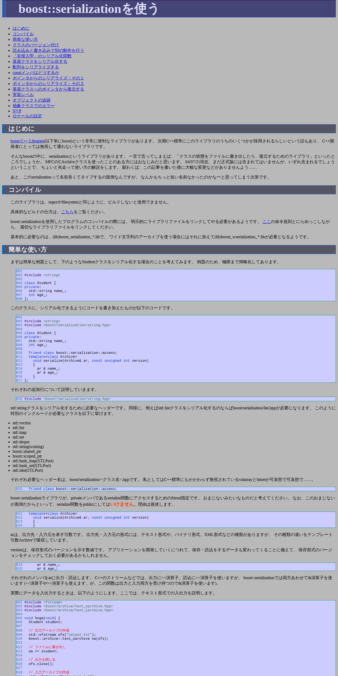Follow the boost C++ Libraries link
This screenshot has width=338, height=676.
pos(27,141)
